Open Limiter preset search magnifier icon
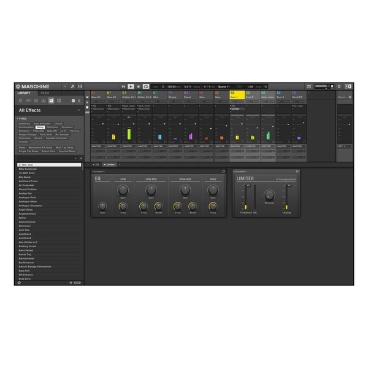368x368 pixels. [x=297, y=172]
